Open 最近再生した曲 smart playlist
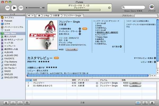 pyautogui.click(x=13, y=49)
